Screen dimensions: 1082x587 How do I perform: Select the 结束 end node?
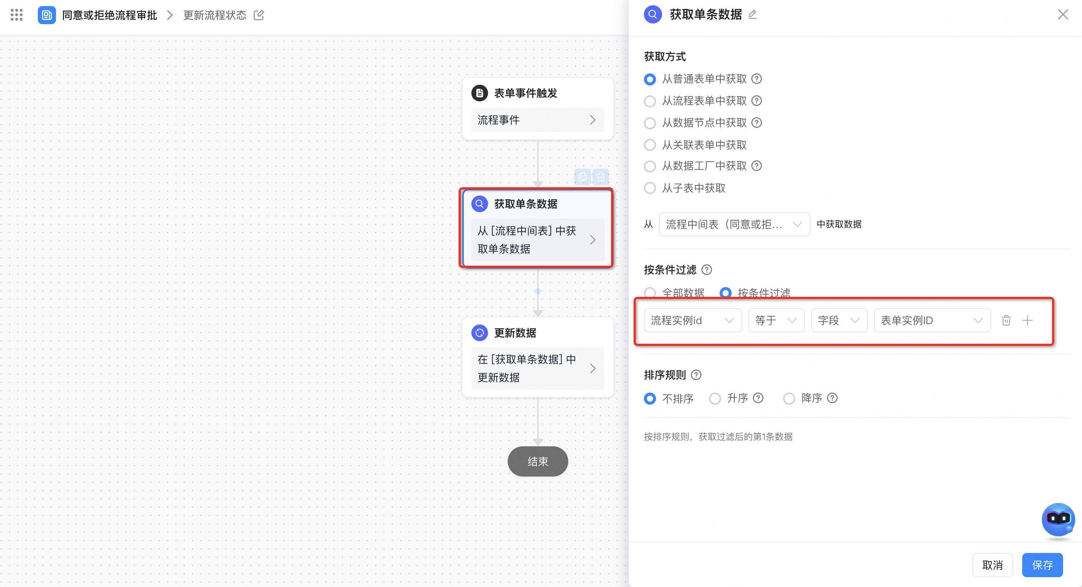[538, 461]
